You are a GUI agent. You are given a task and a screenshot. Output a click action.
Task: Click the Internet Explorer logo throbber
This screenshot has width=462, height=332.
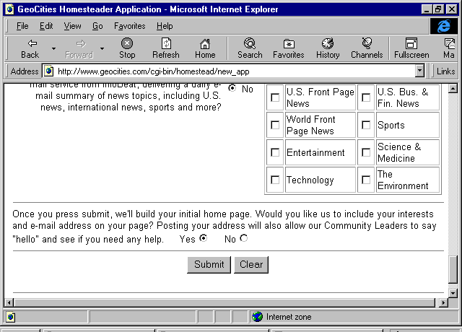[x=444, y=26]
